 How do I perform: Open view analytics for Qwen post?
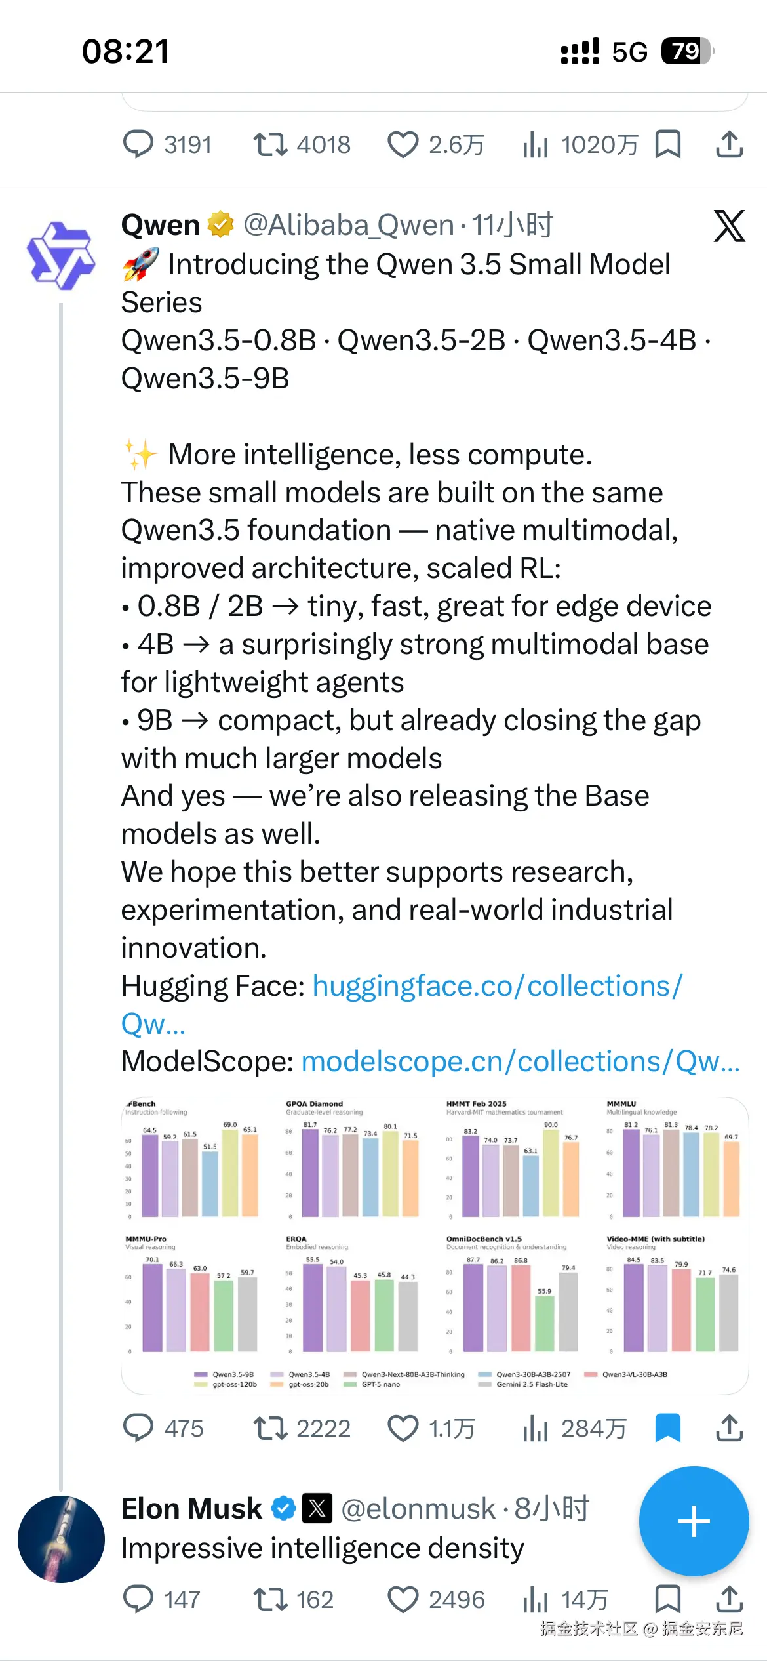[x=535, y=1428]
